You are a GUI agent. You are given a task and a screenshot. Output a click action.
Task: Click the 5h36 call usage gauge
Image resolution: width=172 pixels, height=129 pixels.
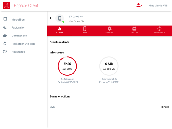click(67, 66)
